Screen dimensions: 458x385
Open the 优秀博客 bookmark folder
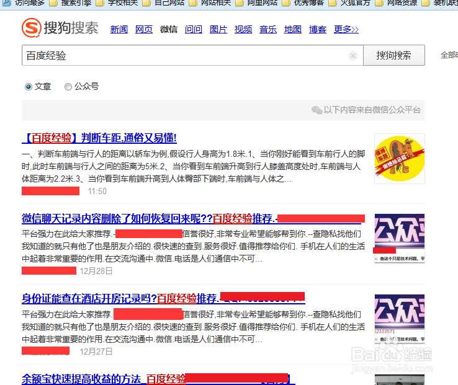pyautogui.click(x=303, y=3)
